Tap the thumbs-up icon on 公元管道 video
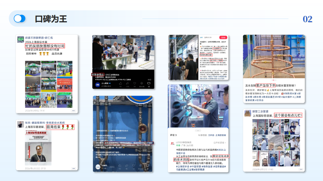 click(120, 83)
